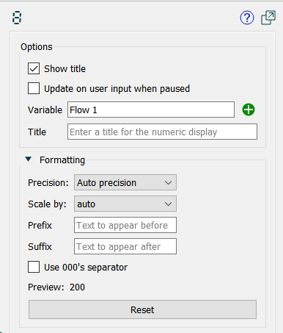
Task: Click into the Title input field
Action: pos(162,132)
